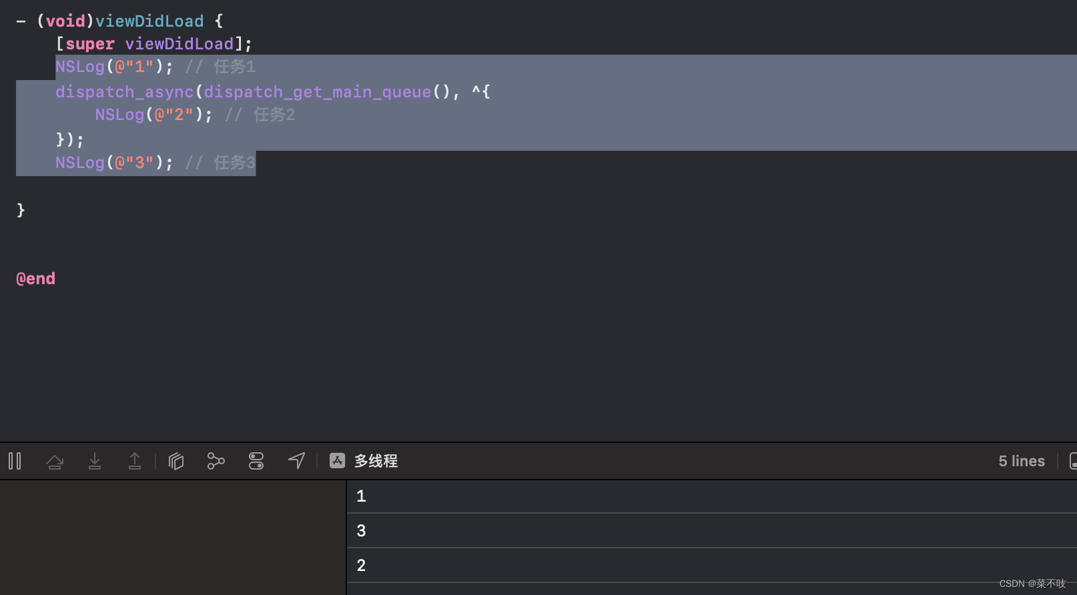Select console output line 3
This screenshot has width=1077, height=595.
click(712, 531)
